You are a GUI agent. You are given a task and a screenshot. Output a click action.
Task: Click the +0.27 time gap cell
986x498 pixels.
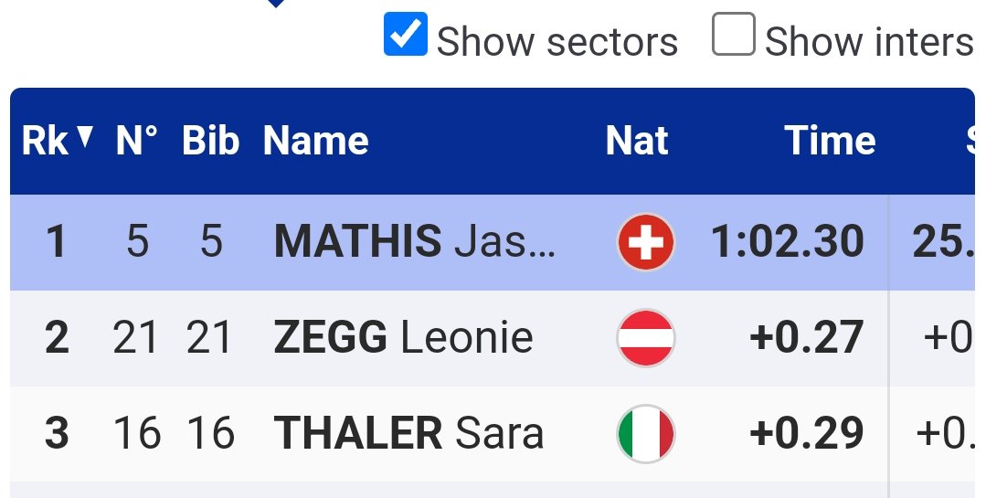pos(806,337)
